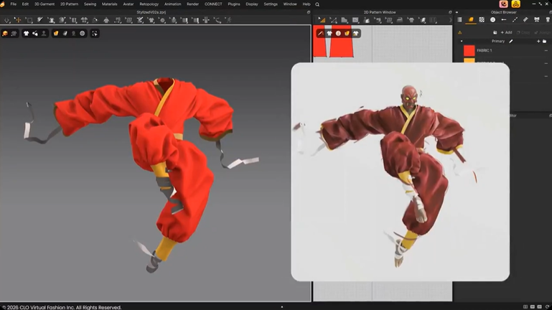This screenshot has height=310, width=552.
Task: Click the plus icon in the Primary row
Action: pyautogui.click(x=538, y=41)
